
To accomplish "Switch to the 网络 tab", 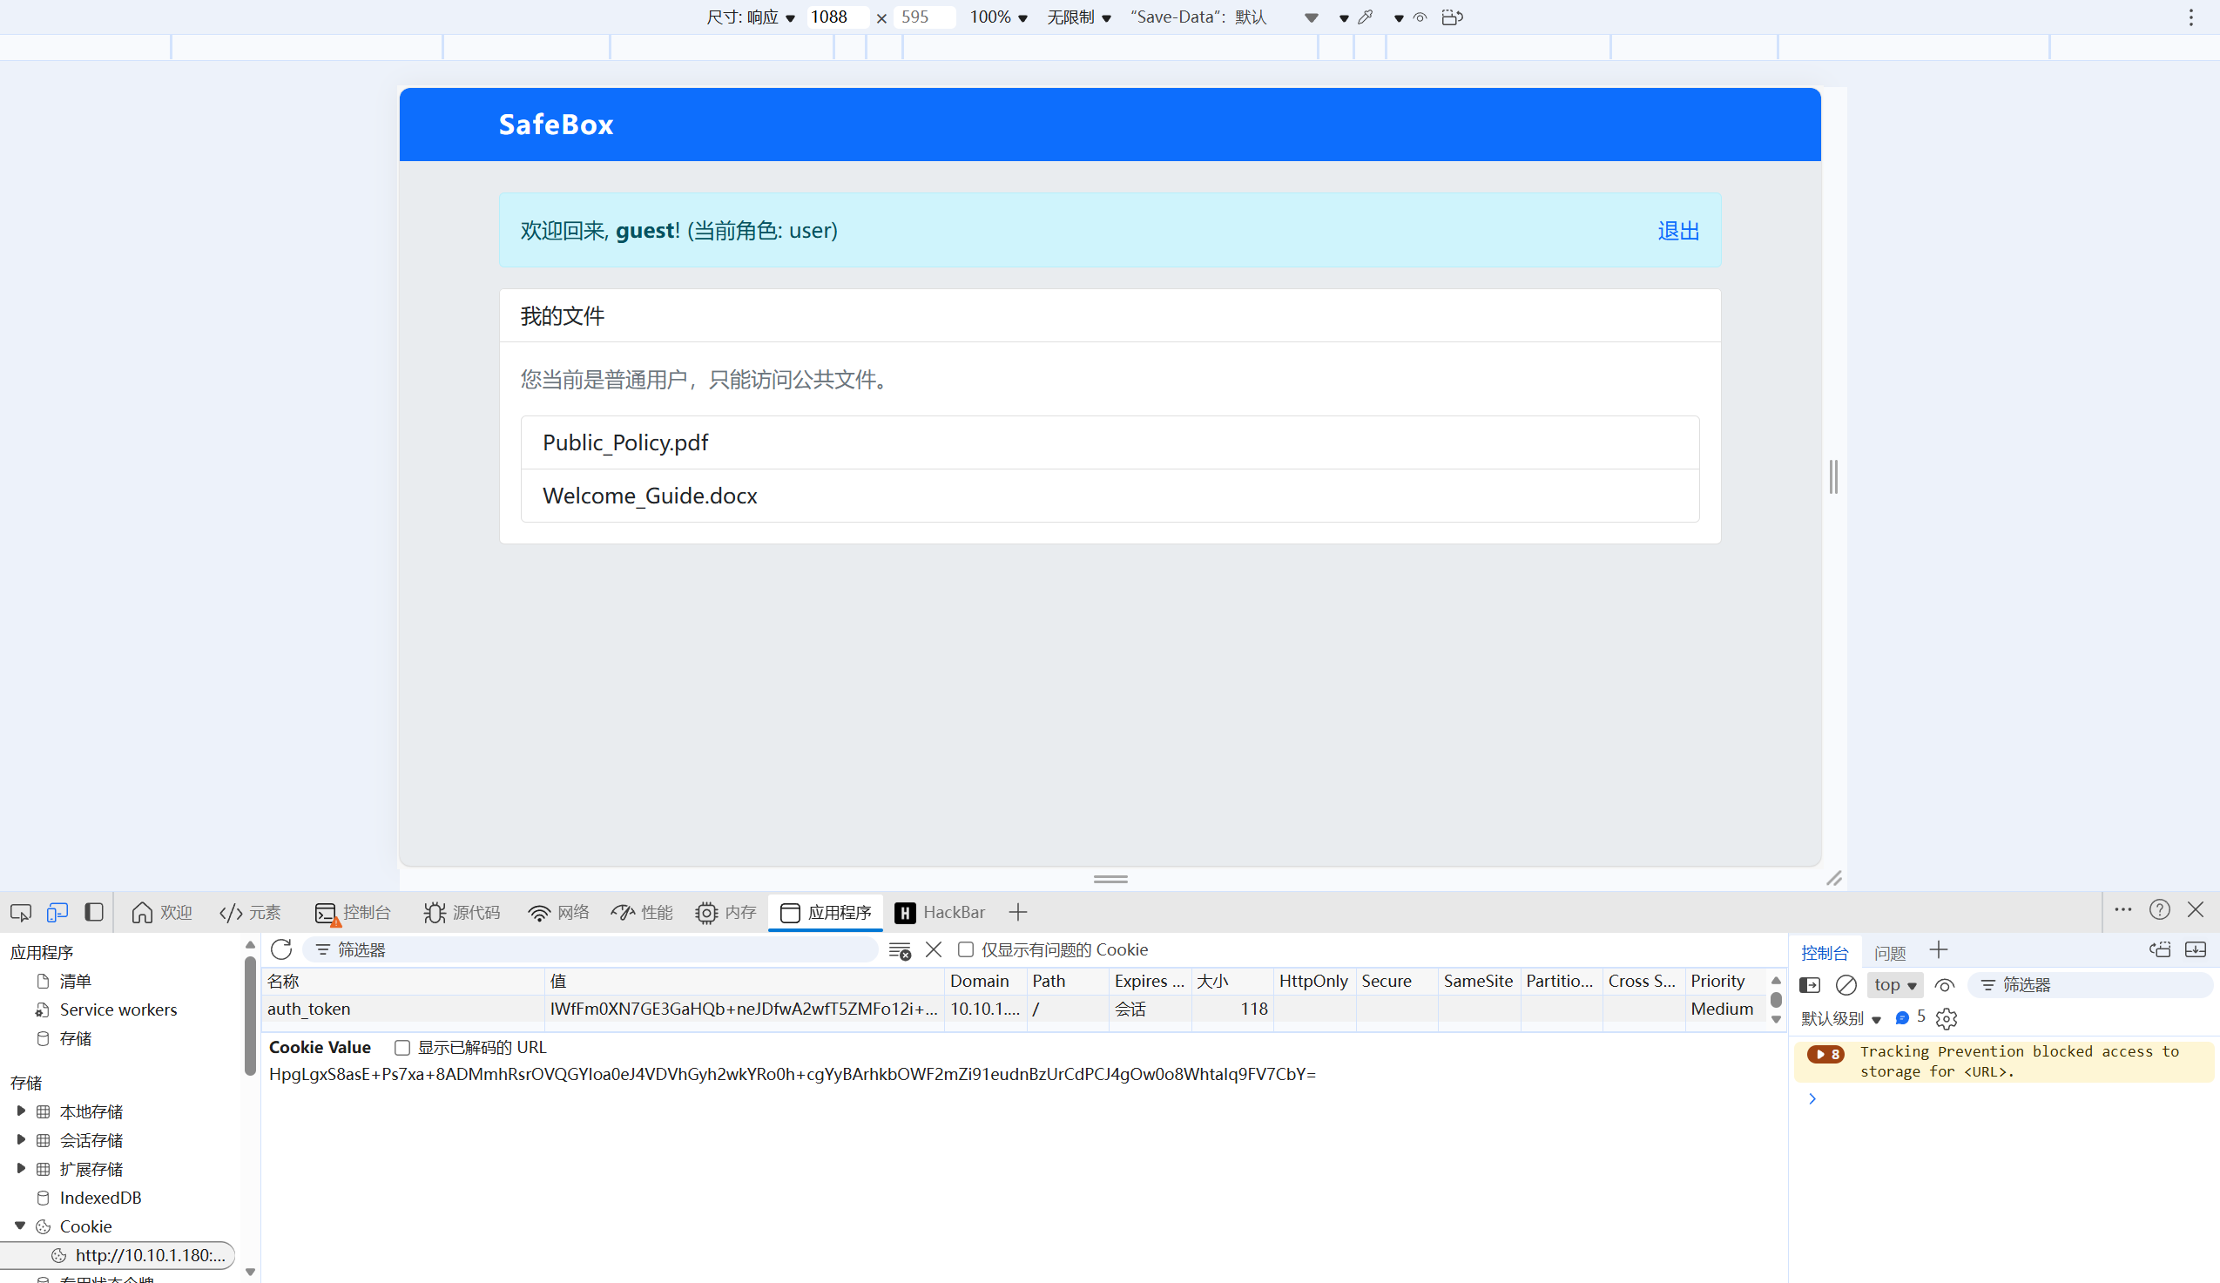I will [558, 912].
